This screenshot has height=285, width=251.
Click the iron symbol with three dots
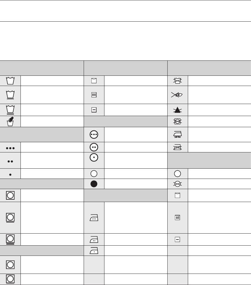click(94, 218)
